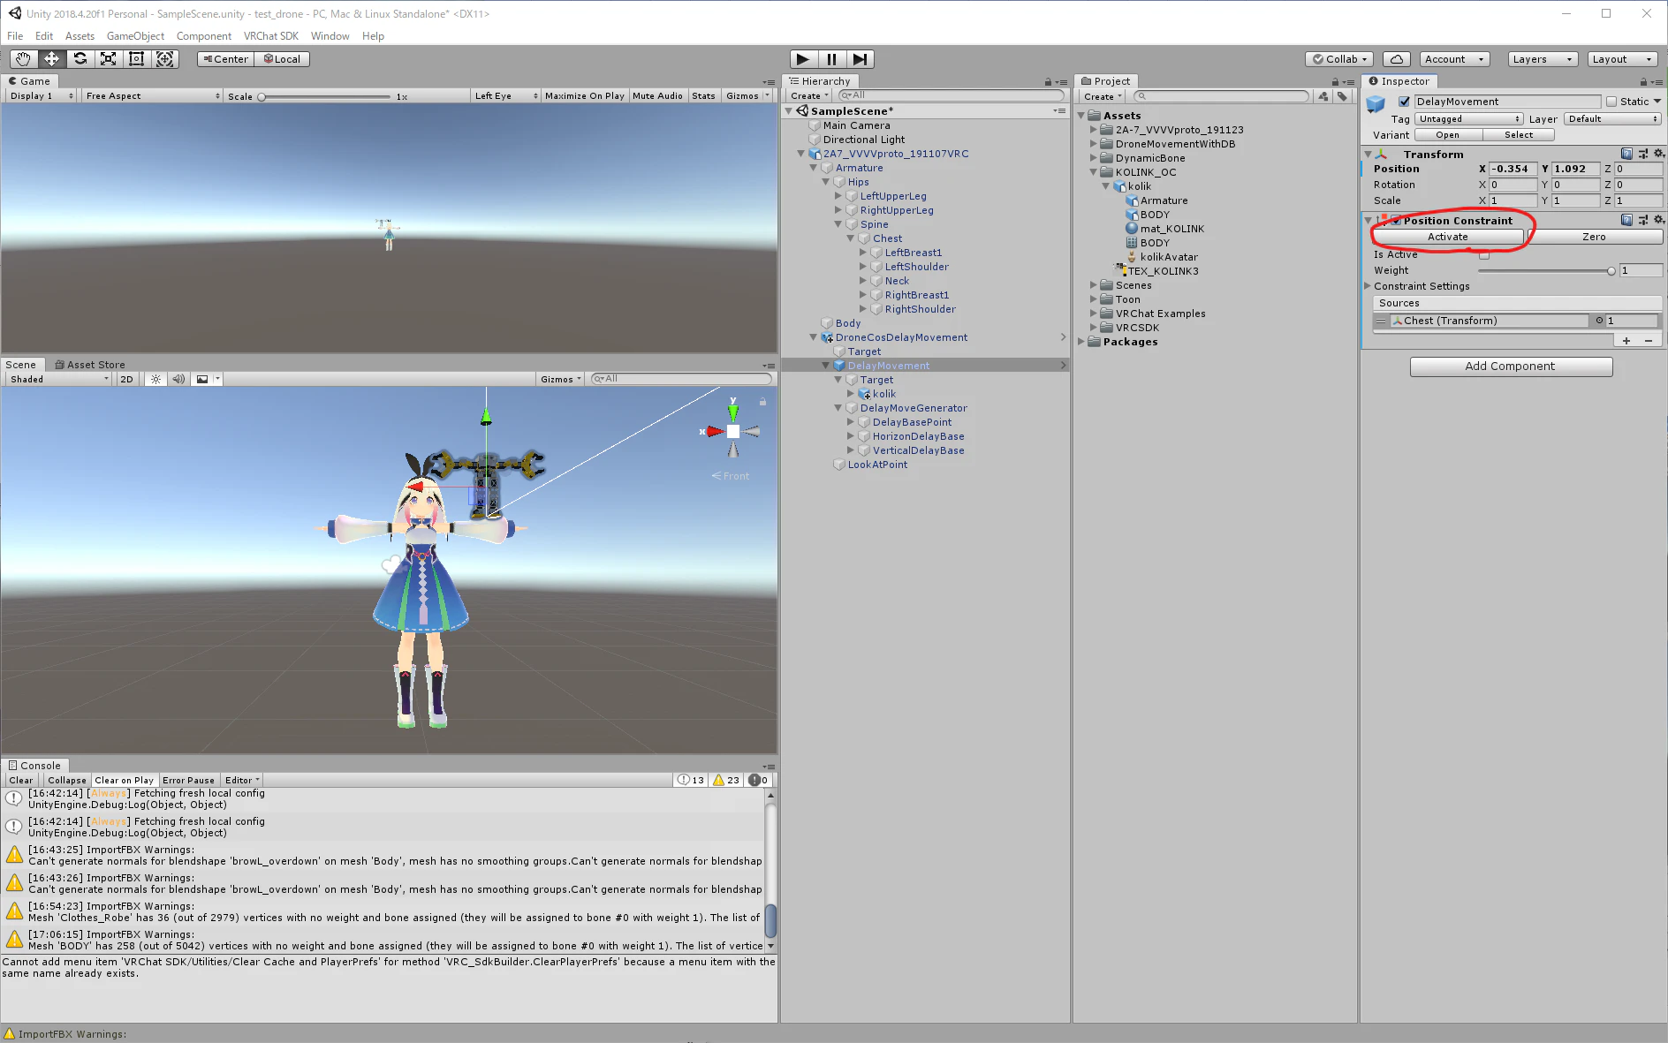Open the Shaded draw mode dropdown
Viewport: 1668px width, 1043px height.
pyautogui.click(x=59, y=379)
